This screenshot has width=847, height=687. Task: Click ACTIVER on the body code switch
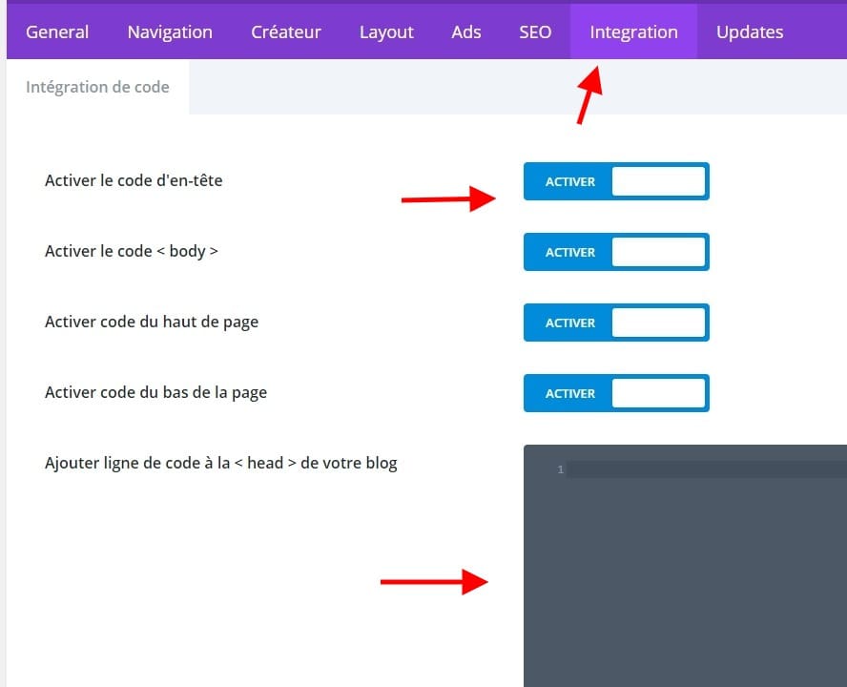click(569, 252)
